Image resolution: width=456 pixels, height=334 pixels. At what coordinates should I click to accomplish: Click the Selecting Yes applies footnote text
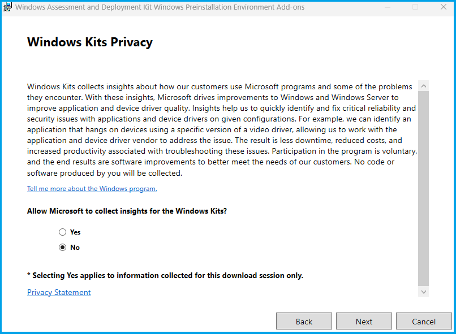coord(165,276)
